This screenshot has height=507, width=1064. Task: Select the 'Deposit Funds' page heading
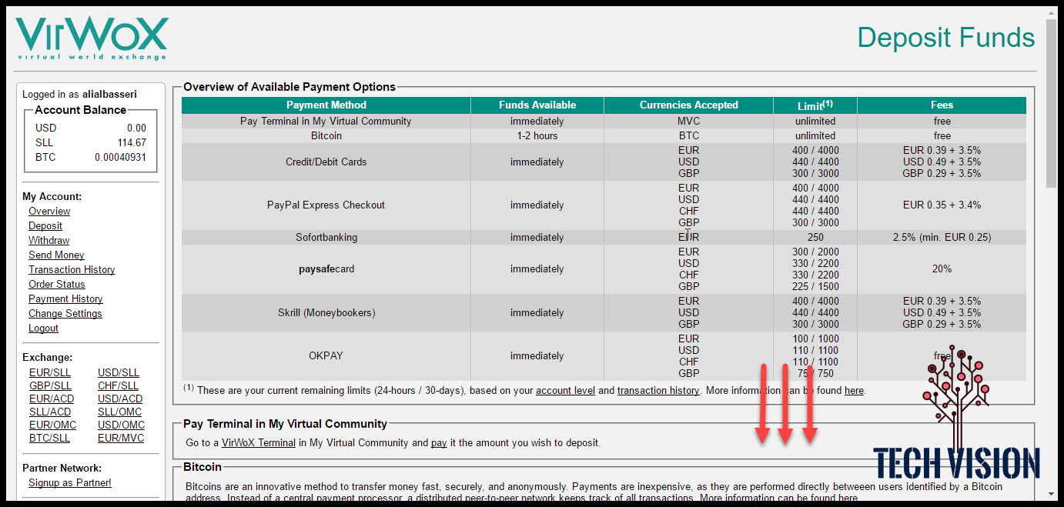(945, 38)
